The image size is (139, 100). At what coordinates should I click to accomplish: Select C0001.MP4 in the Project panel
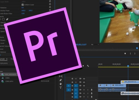click(9, 81)
